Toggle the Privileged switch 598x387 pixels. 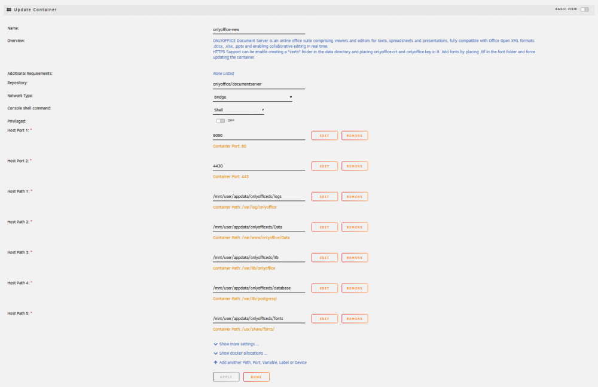click(220, 121)
